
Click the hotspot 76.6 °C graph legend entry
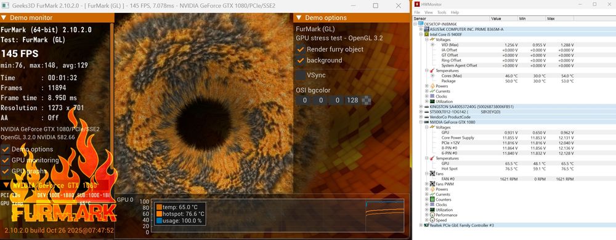point(180,214)
